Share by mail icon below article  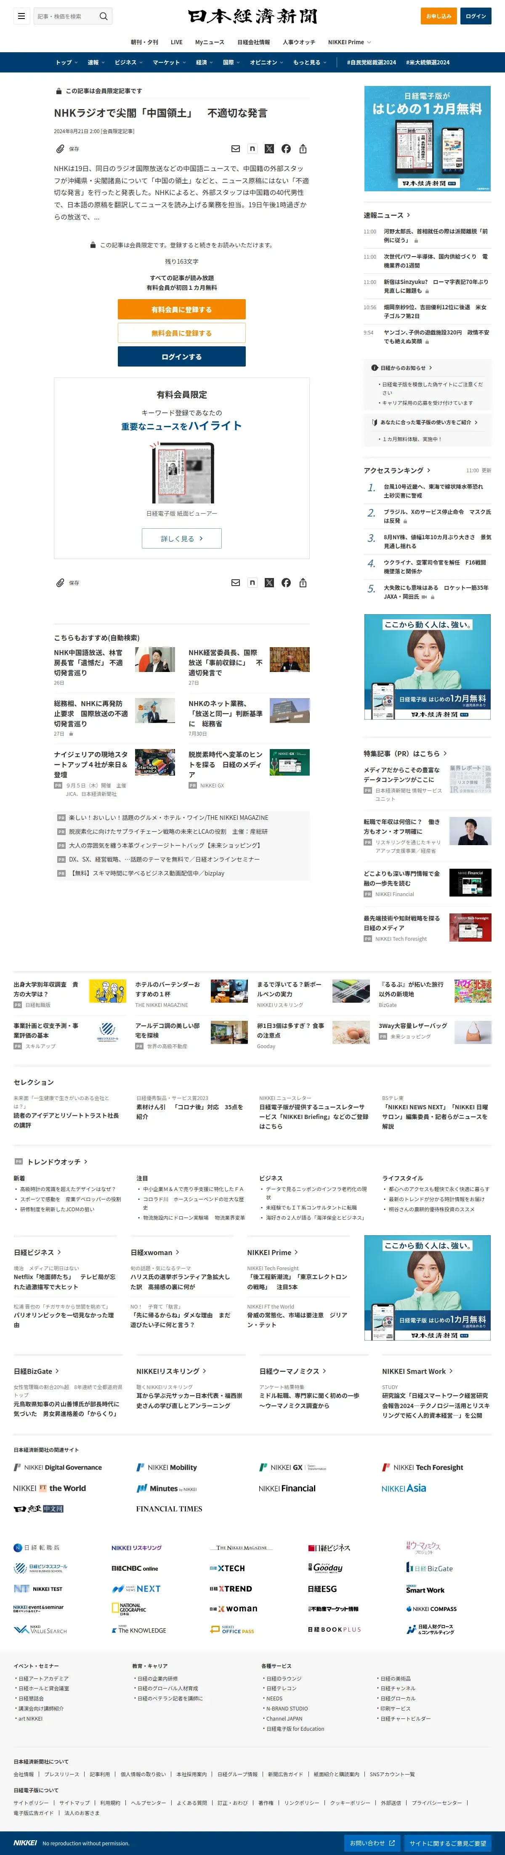(235, 583)
